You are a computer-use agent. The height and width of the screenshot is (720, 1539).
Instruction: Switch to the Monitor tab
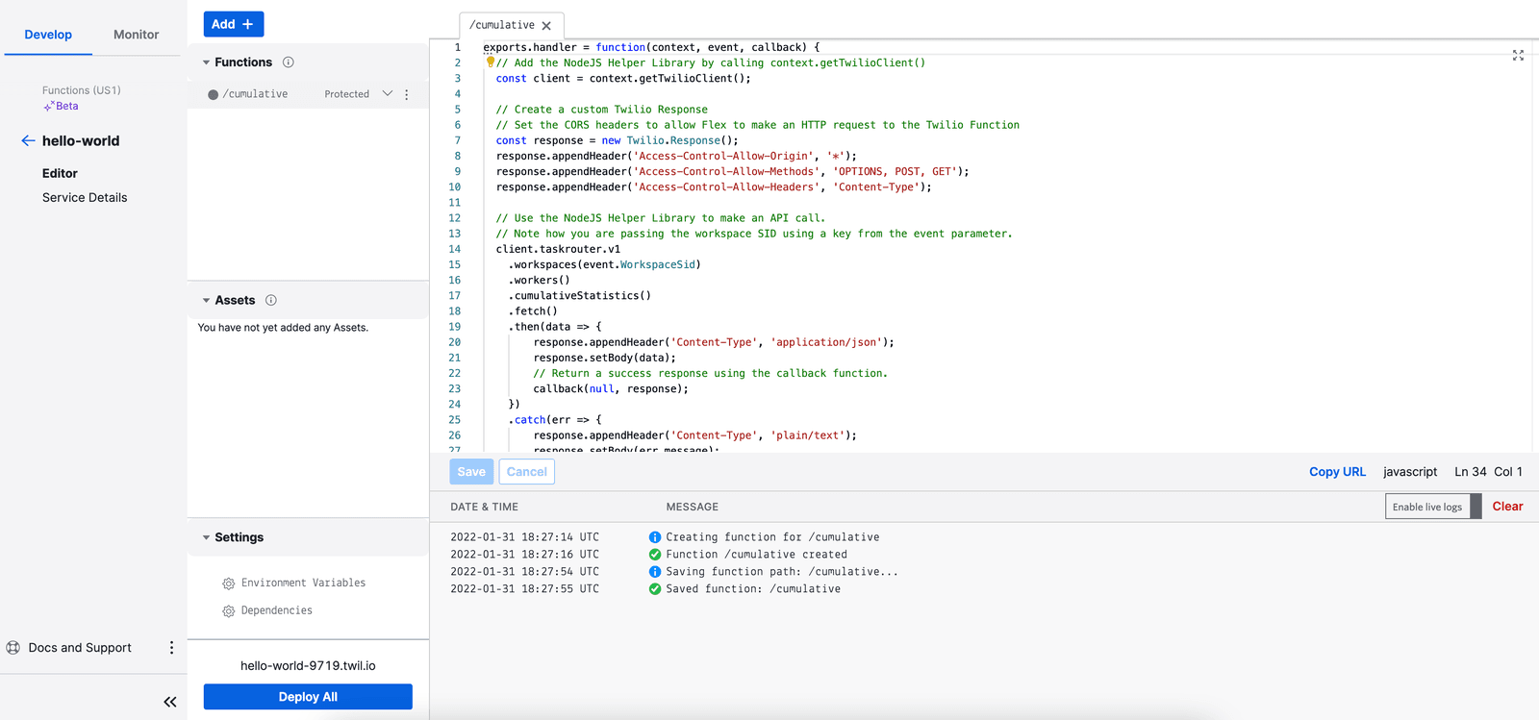tap(136, 35)
